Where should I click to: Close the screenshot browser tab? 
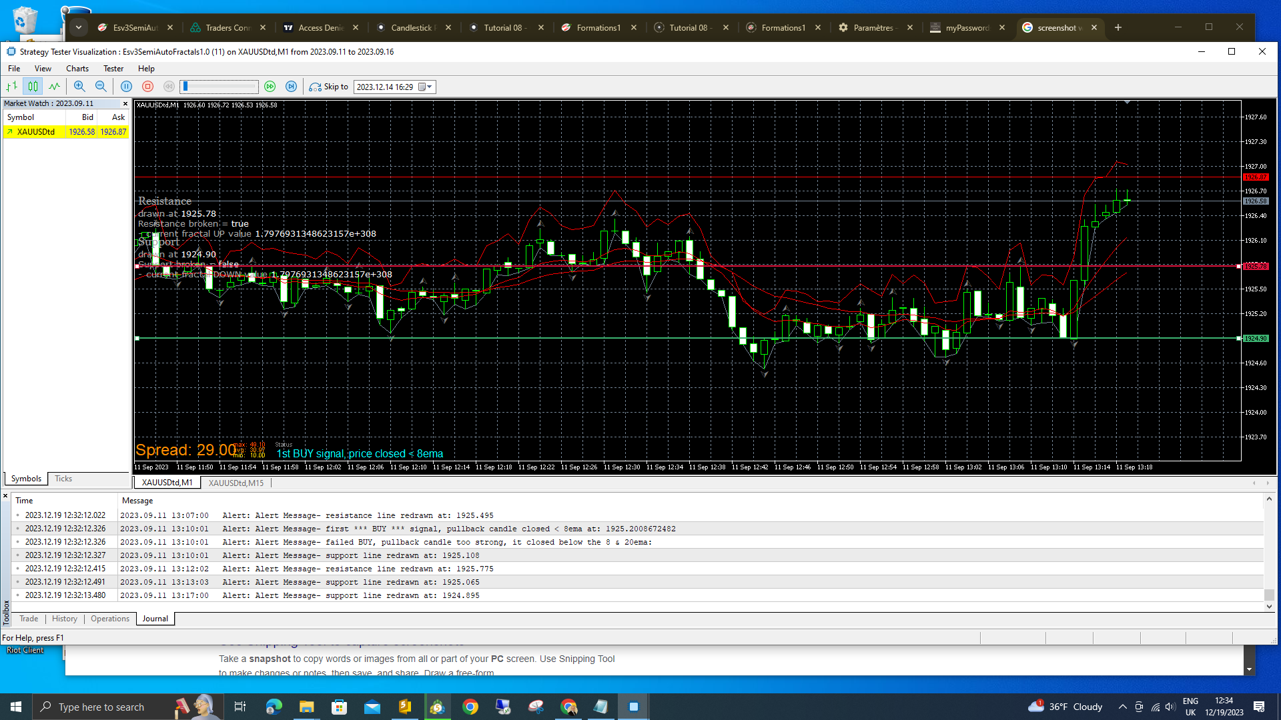pos(1095,27)
